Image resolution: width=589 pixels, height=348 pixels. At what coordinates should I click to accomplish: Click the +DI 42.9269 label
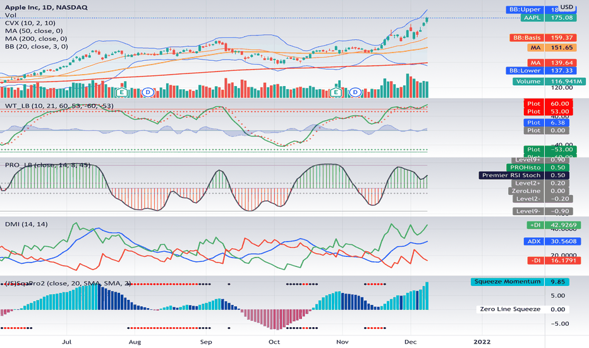[554, 225]
